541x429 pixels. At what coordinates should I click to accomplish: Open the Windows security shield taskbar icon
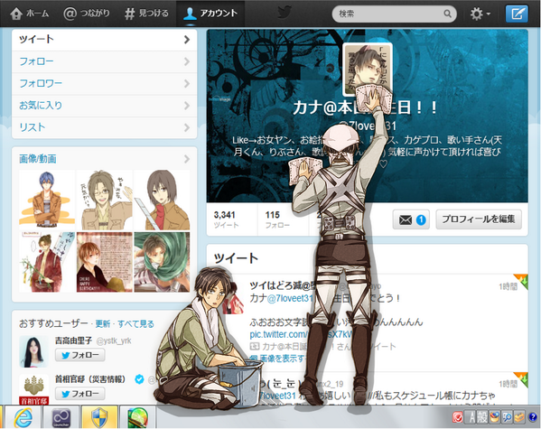pos(99,417)
